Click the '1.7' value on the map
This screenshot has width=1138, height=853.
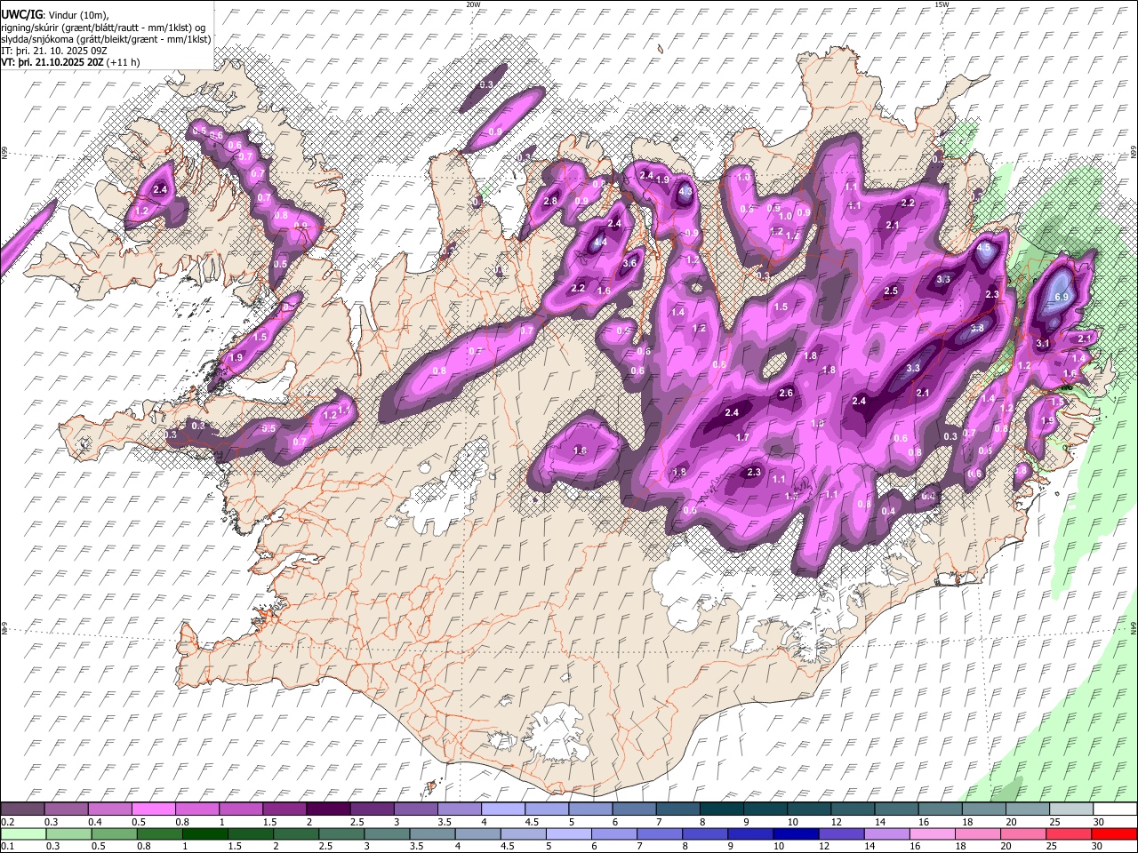pyautogui.click(x=743, y=437)
